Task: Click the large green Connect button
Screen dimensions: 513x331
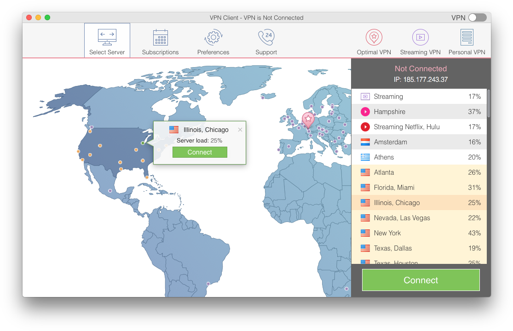Action: click(x=420, y=280)
